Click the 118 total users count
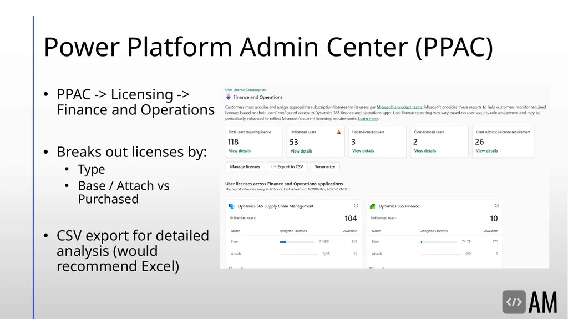Viewport: 568px width, 319px height. point(233,141)
